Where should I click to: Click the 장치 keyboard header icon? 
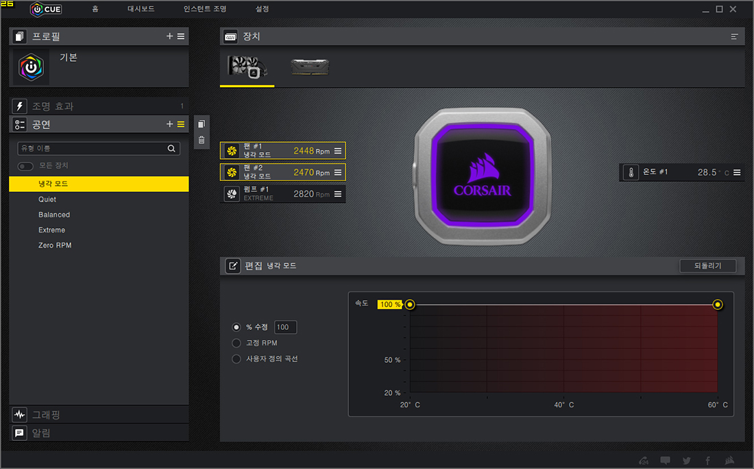click(230, 36)
